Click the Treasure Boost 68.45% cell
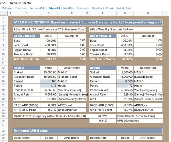Image resolution: width=171 pixels, height=142 pixels. (x=48, y=54)
